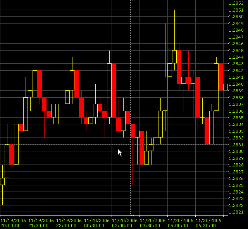Viewport: 248px width, 229px height.
Task: Click the 11/20/2006 03:30:00 time label
Action: (153, 223)
